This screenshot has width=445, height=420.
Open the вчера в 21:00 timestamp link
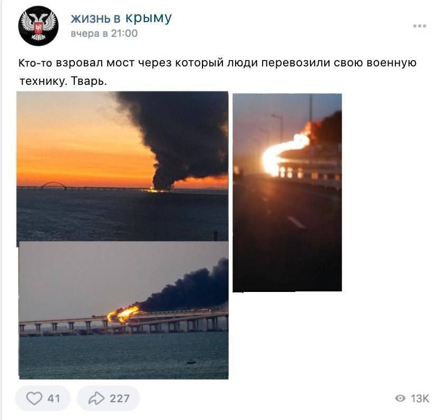104,33
